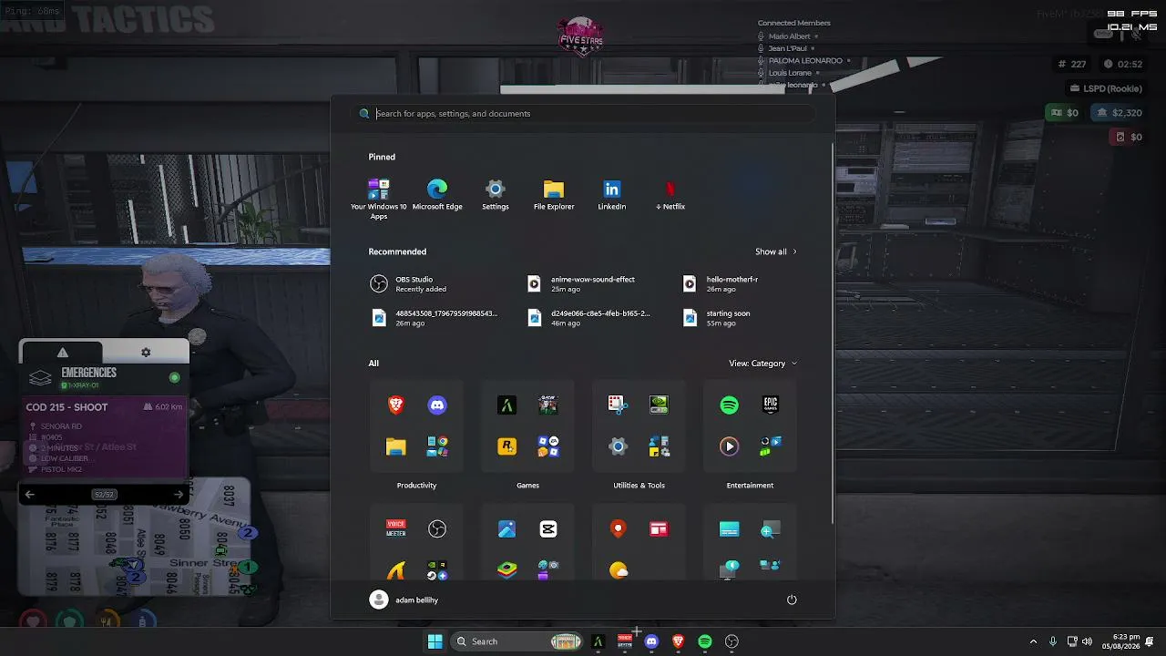Expand the Entertainment folder's more apps tile

(x=771, y=446)
